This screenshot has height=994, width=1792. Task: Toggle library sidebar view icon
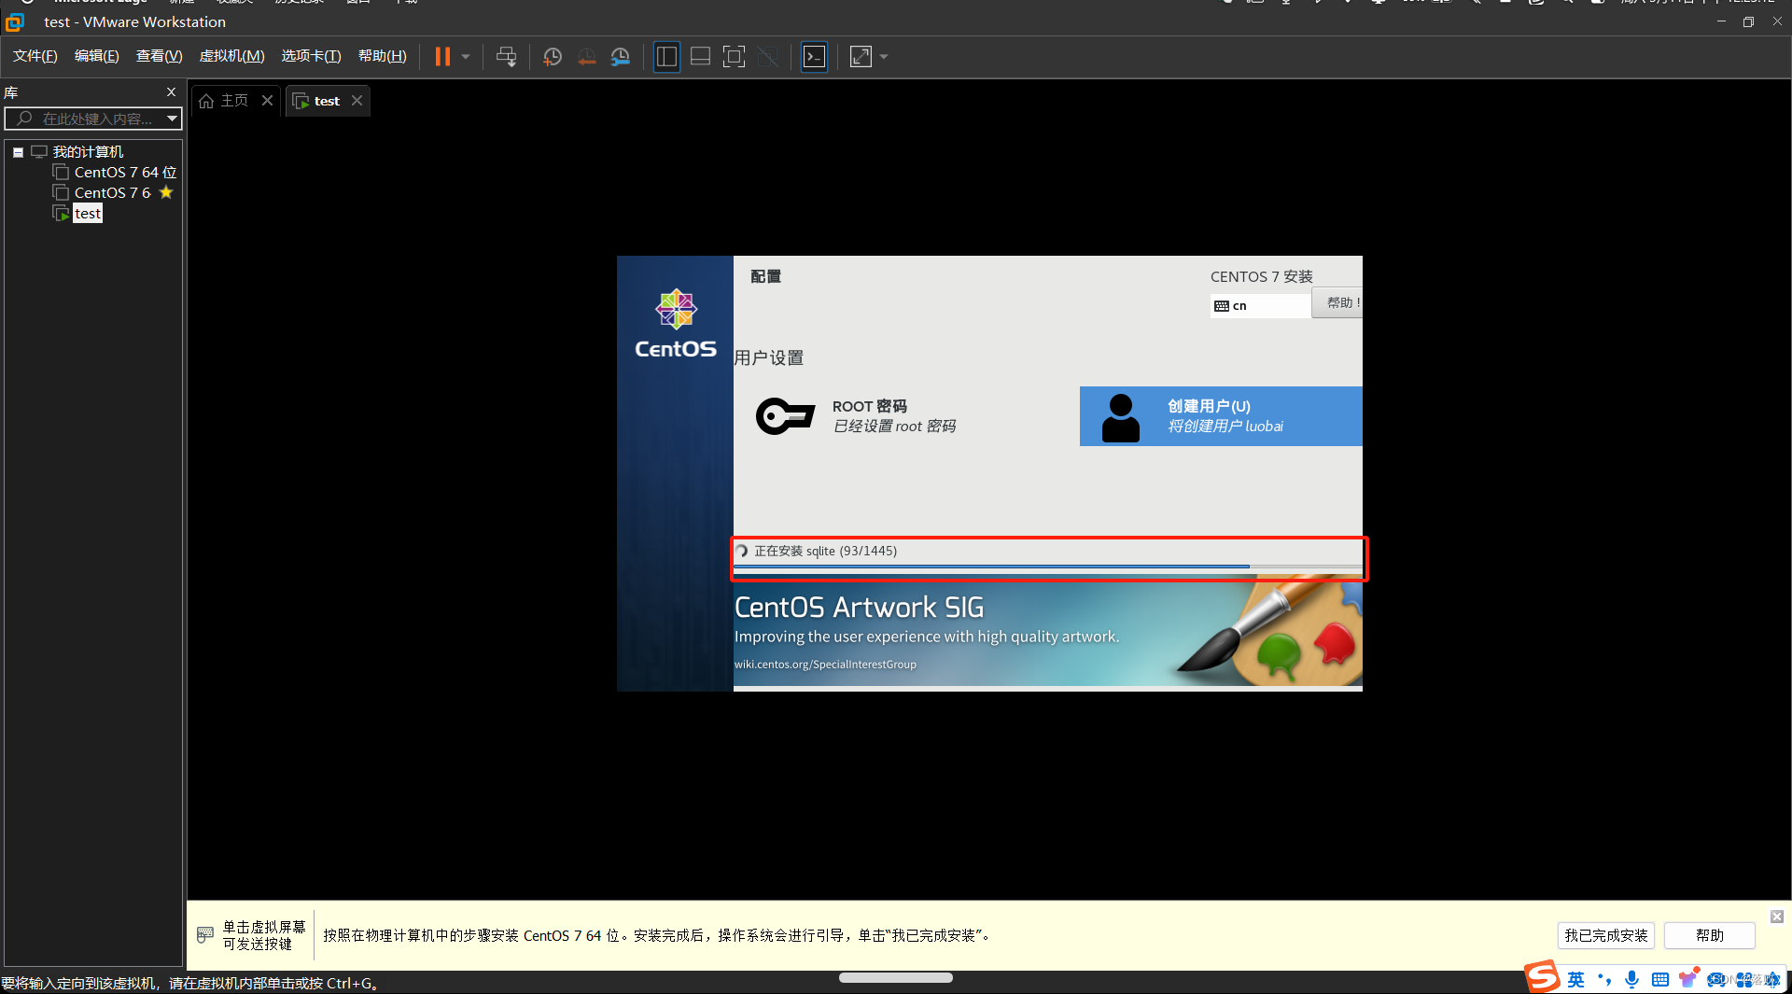(666, 57)
